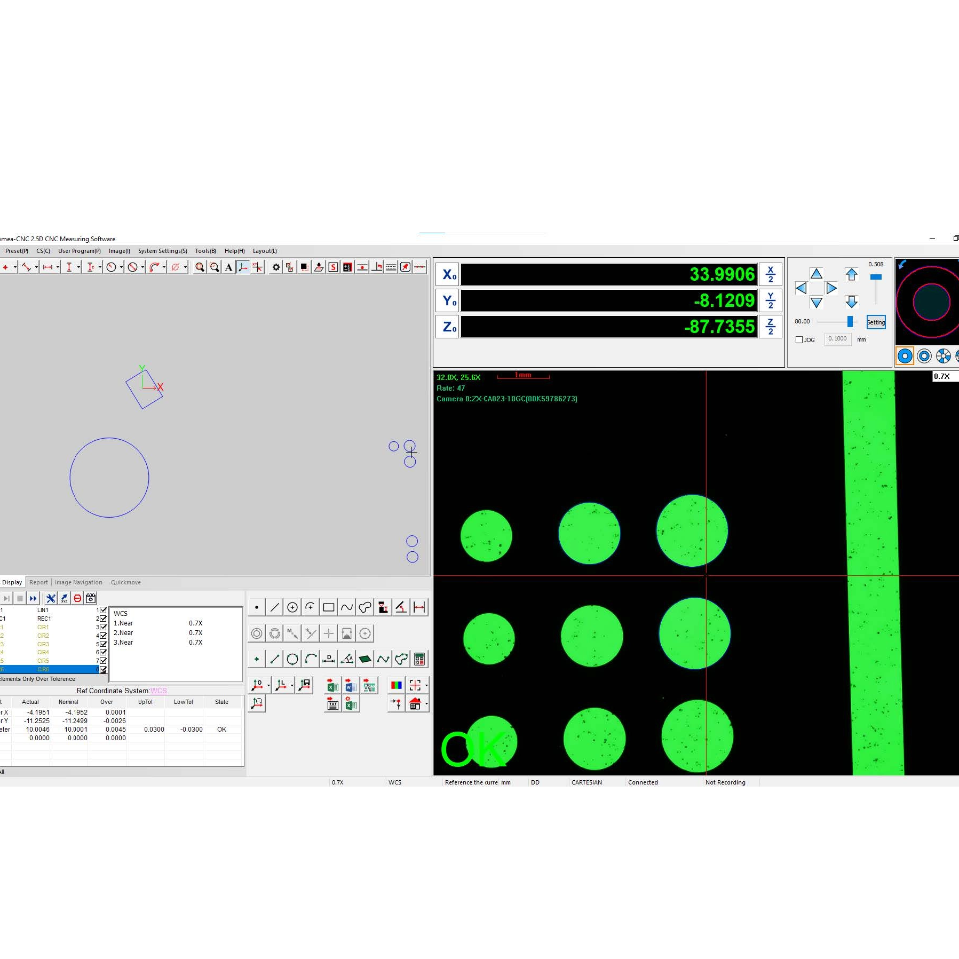The image size is (959, 959).
Task: Export results to Excel icon
Action: pyautogui.click(x=332, y=686)
